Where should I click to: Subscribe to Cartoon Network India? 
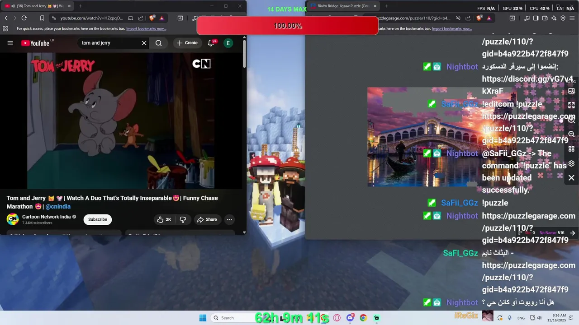98,219
